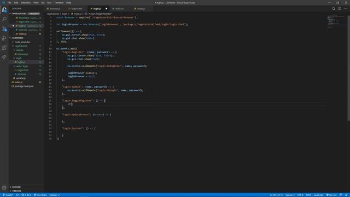Select the login.js editor tab
350x197 pixels.
pyautogui.click(x=97, y=9)
